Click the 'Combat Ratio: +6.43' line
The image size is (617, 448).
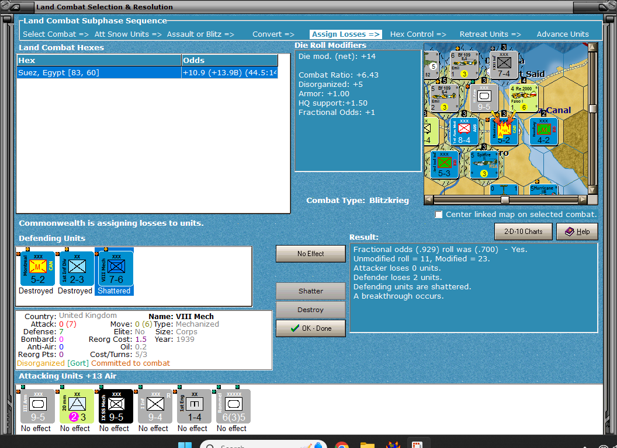coord(338,75)
